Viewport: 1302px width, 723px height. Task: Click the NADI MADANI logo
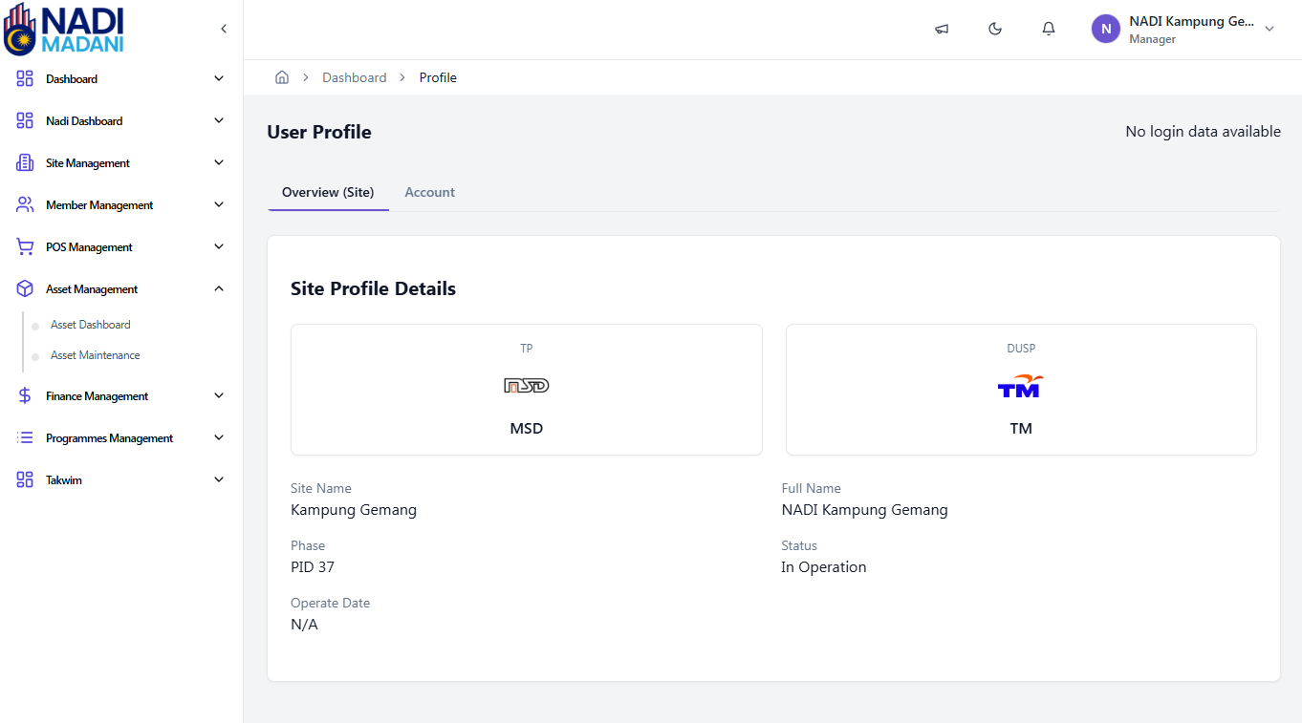[x=65, y=30]
